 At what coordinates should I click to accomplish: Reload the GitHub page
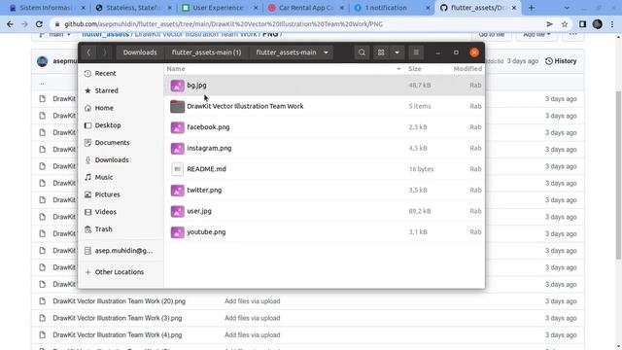[x=39, y=24]
